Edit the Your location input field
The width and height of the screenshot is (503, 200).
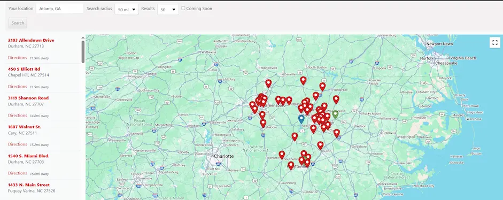click(x=60, y=9)
